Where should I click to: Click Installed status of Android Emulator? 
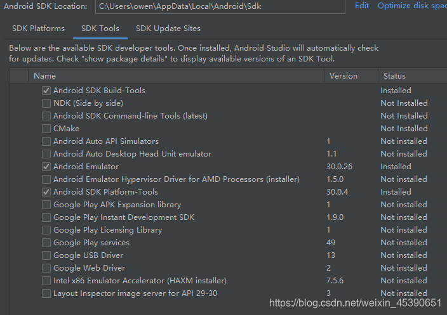pyautogui.click(x=396, y=167)
